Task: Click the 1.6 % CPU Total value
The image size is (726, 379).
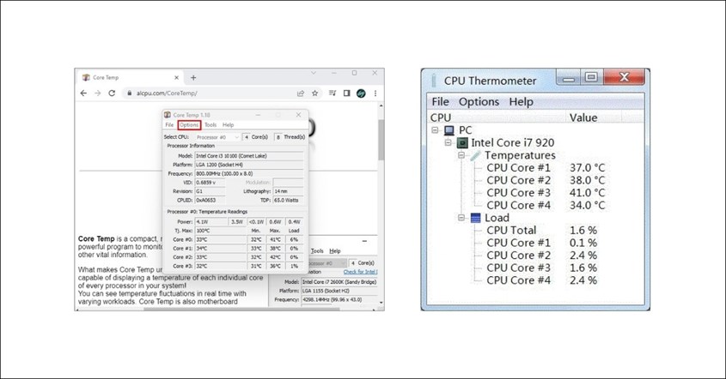Action: 583,230
